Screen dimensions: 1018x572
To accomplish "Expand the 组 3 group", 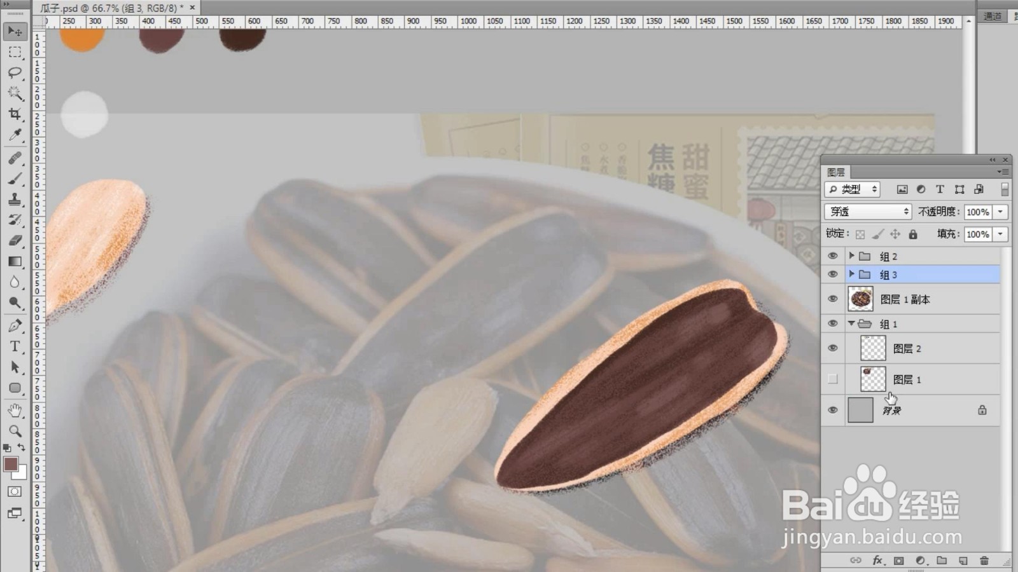I will click(x=851, y=274).
